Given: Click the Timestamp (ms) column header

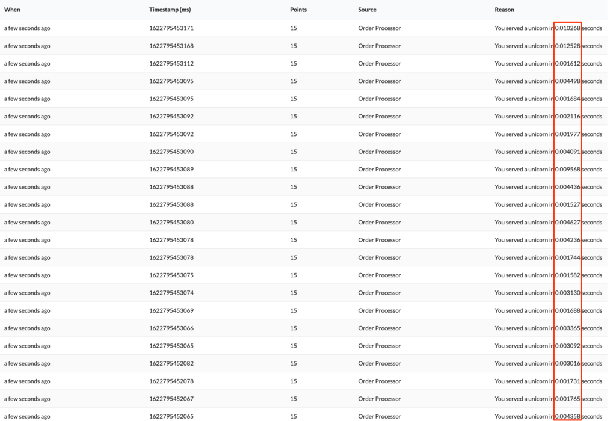Looking at the screenshot, I should pyautogui.click(x=170, y=10).
